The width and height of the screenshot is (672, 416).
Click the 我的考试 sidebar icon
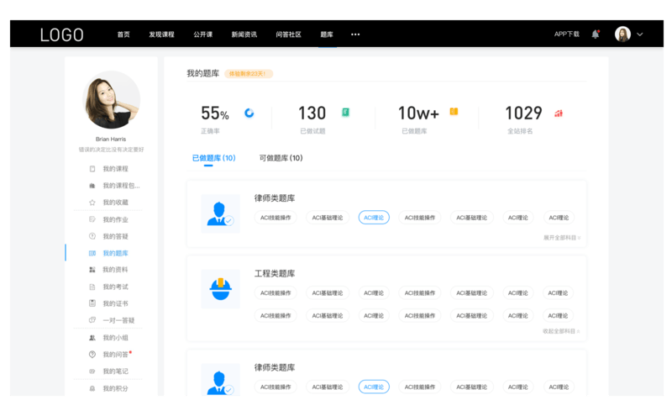pos(92,287)
